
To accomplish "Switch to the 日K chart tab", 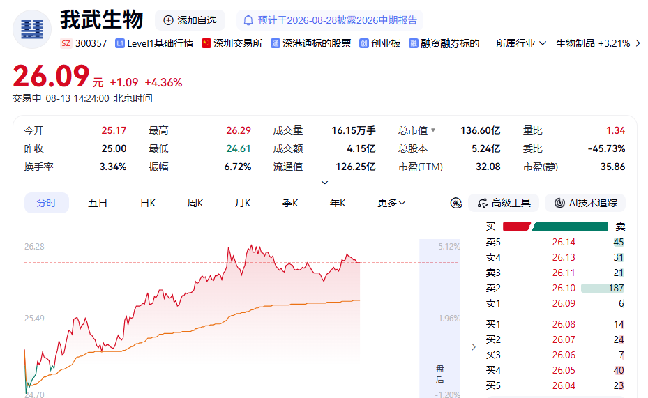I will point(148,203).
